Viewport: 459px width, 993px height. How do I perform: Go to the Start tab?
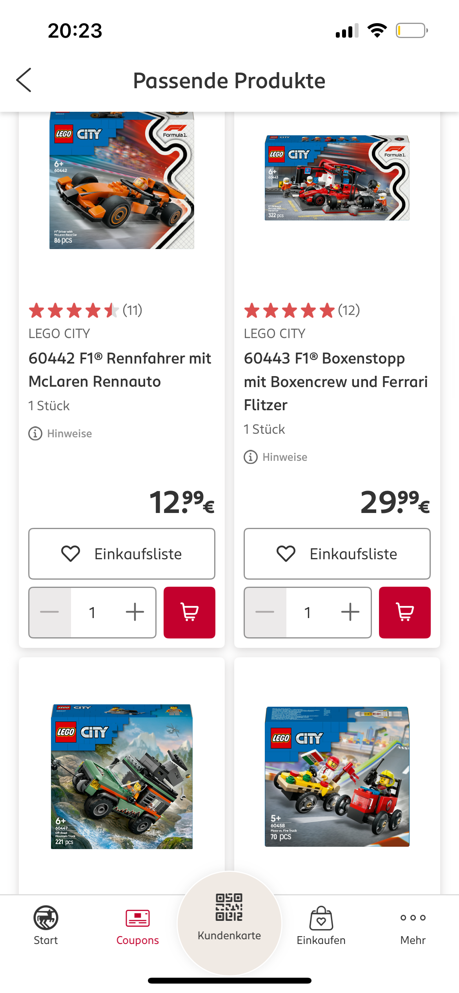46,925
